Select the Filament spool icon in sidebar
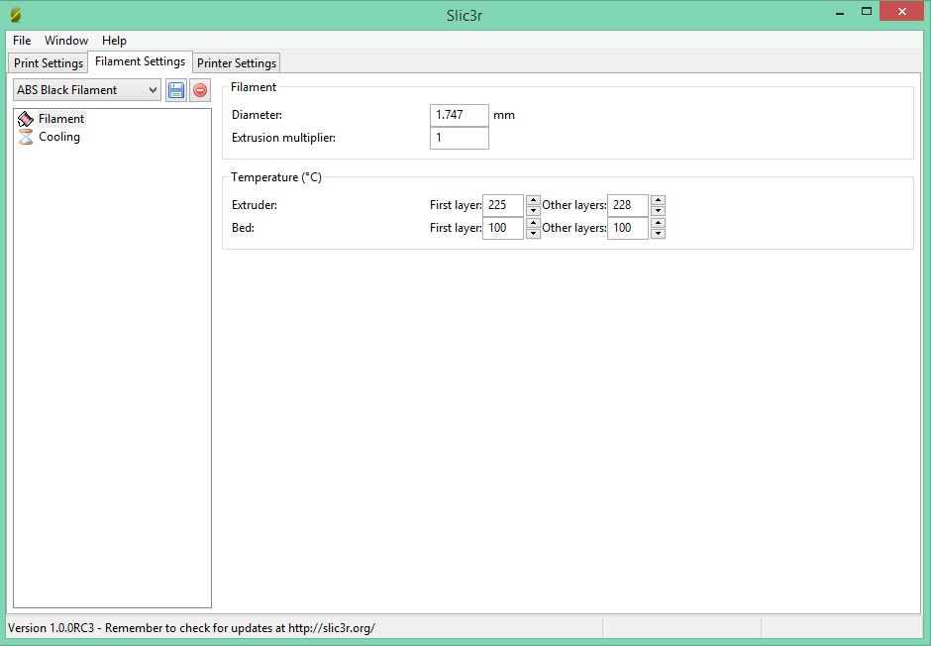This screenshot has width=931, height=646. pos(26,119)
